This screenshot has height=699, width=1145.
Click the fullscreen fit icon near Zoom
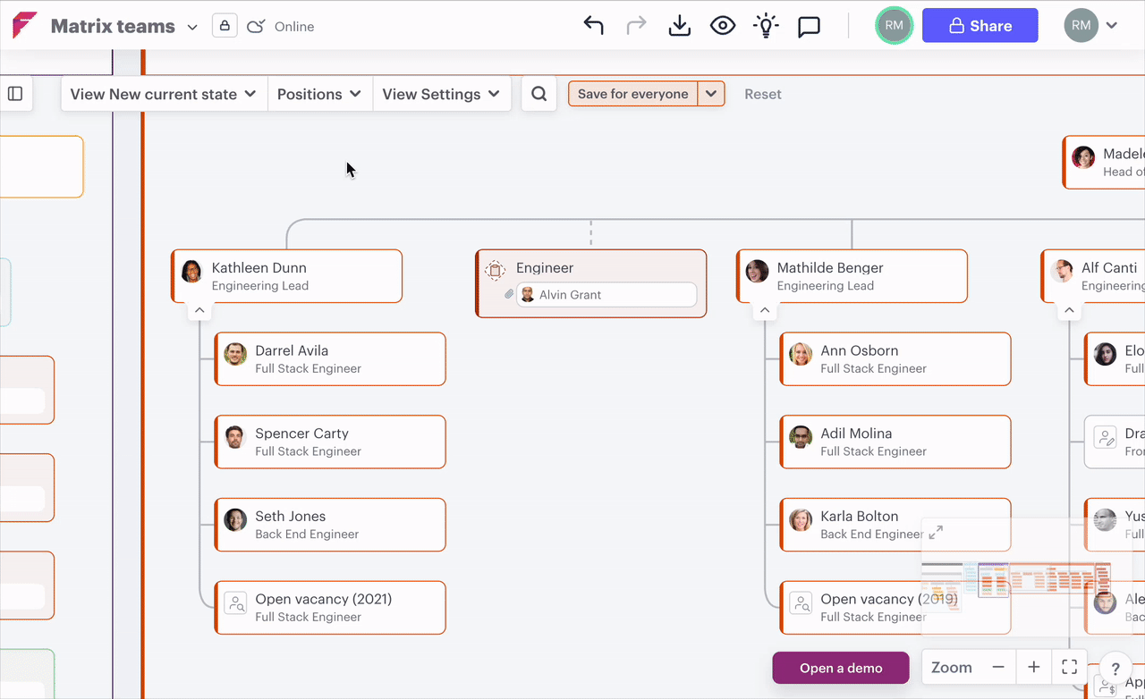point(1069,667)
